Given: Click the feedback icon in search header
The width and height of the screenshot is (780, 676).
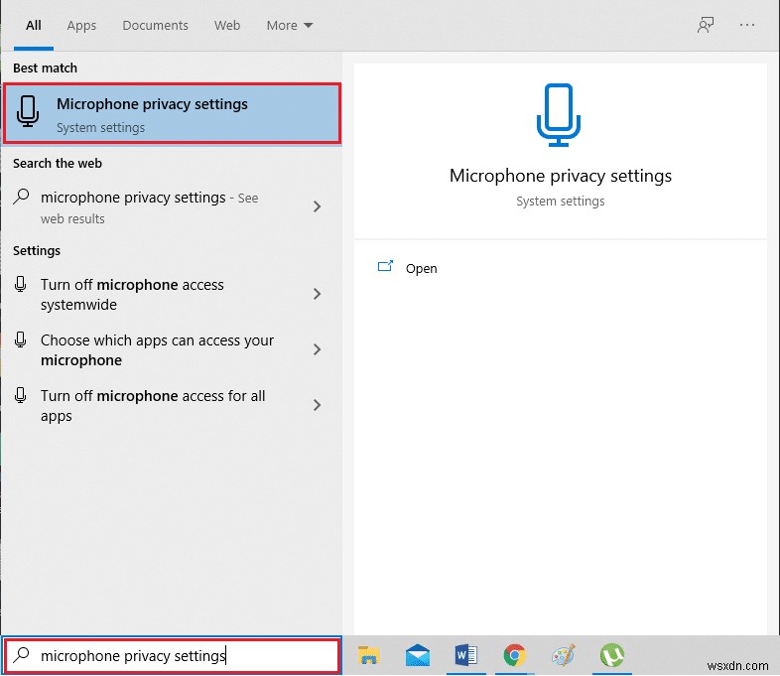Looking at the screenshot, I should [706, 26].
